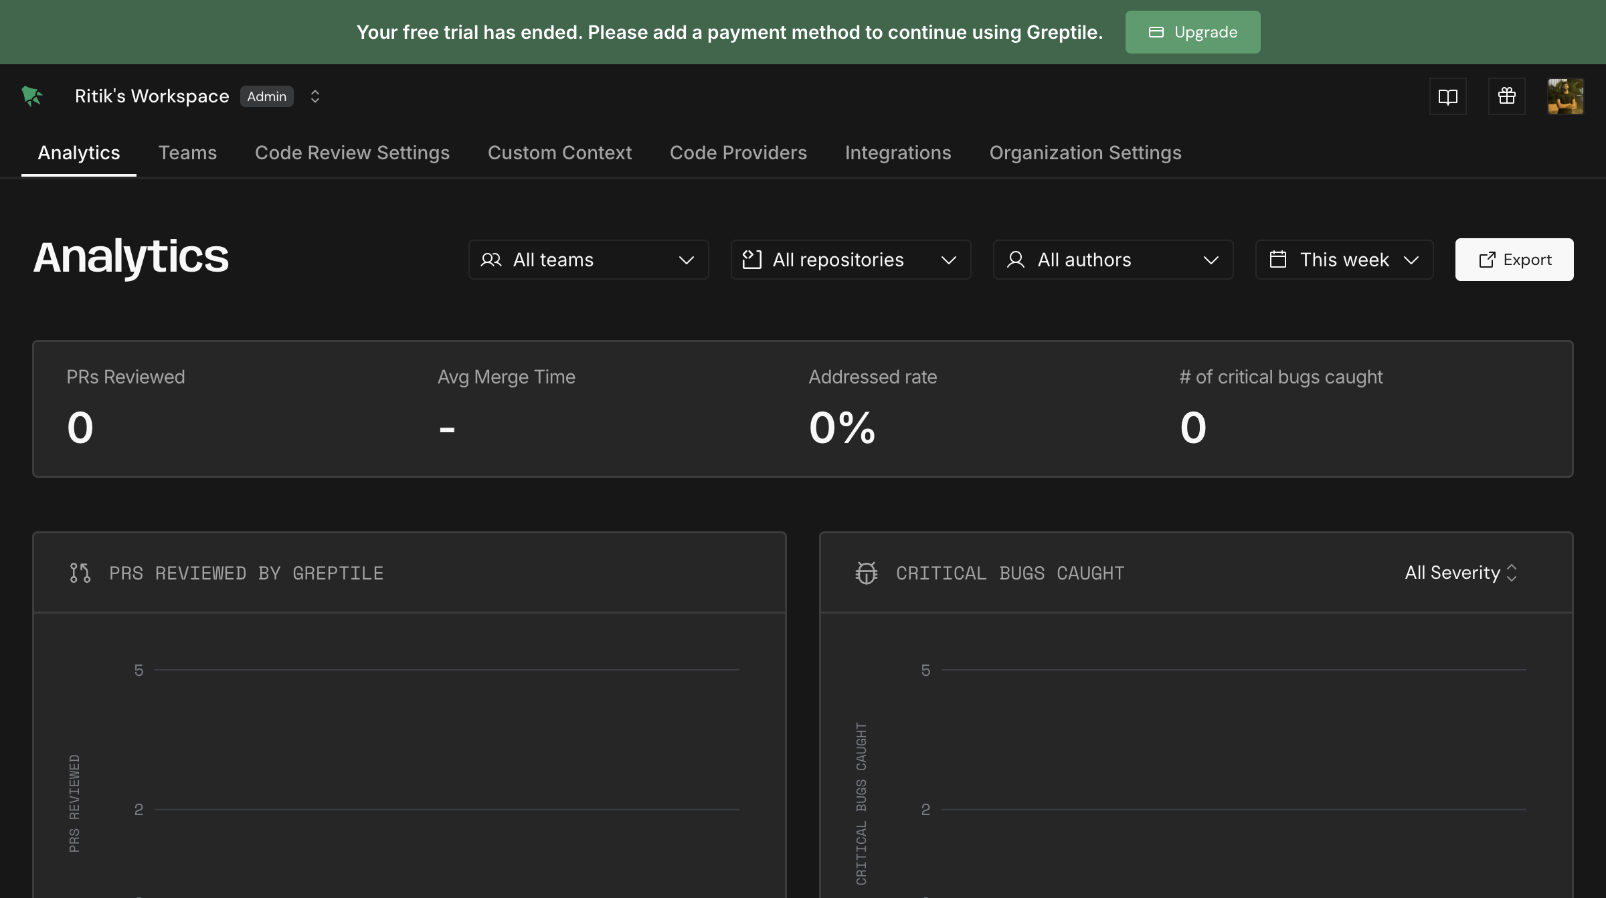Open Custom Context section

[x=559, y=153]
